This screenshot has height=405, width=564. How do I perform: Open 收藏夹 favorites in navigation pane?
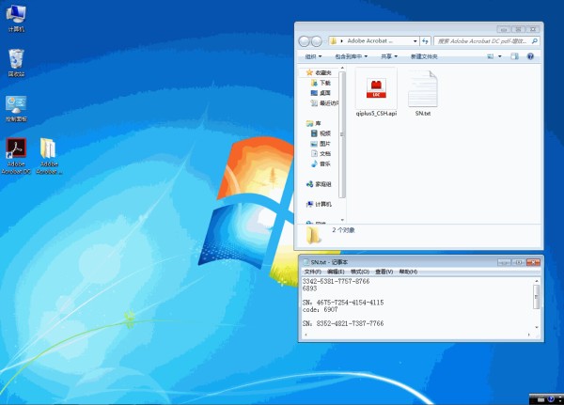click(319, 72)
